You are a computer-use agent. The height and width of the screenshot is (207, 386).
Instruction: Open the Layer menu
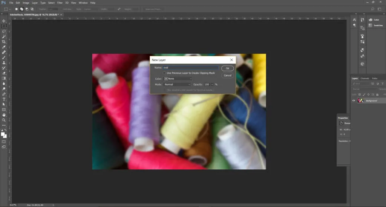[x=35, y=3]
